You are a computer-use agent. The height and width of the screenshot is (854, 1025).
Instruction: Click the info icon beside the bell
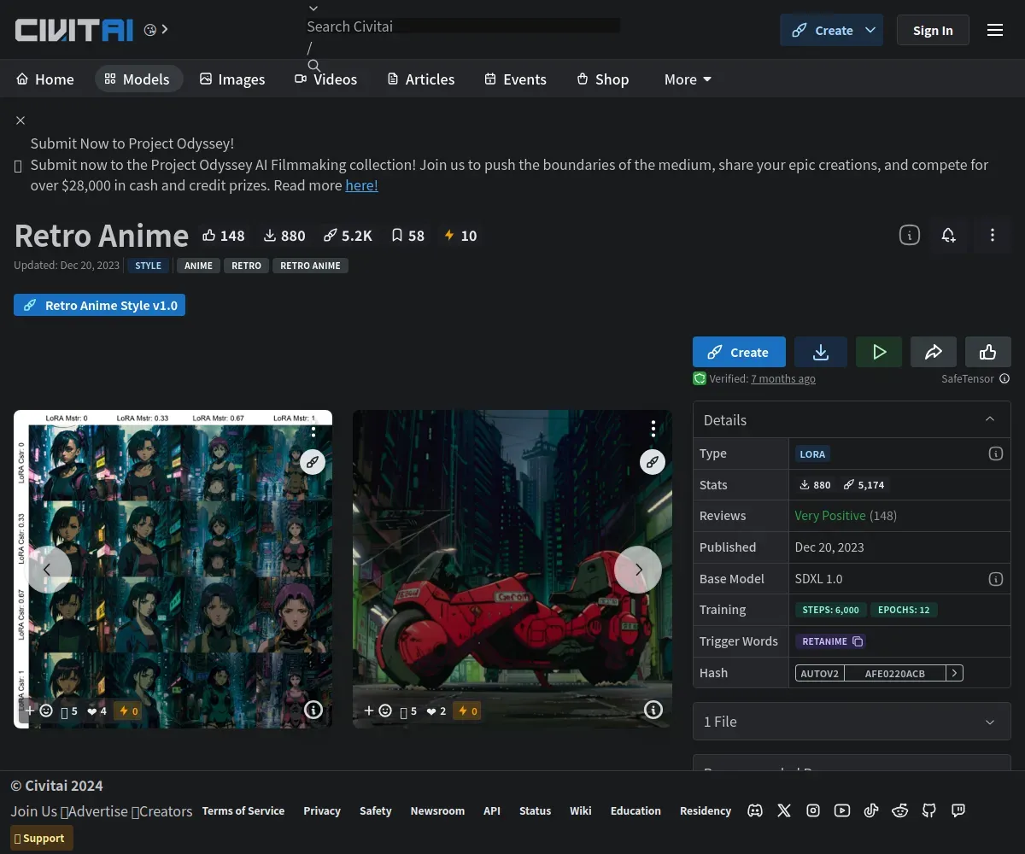[910, 235]
